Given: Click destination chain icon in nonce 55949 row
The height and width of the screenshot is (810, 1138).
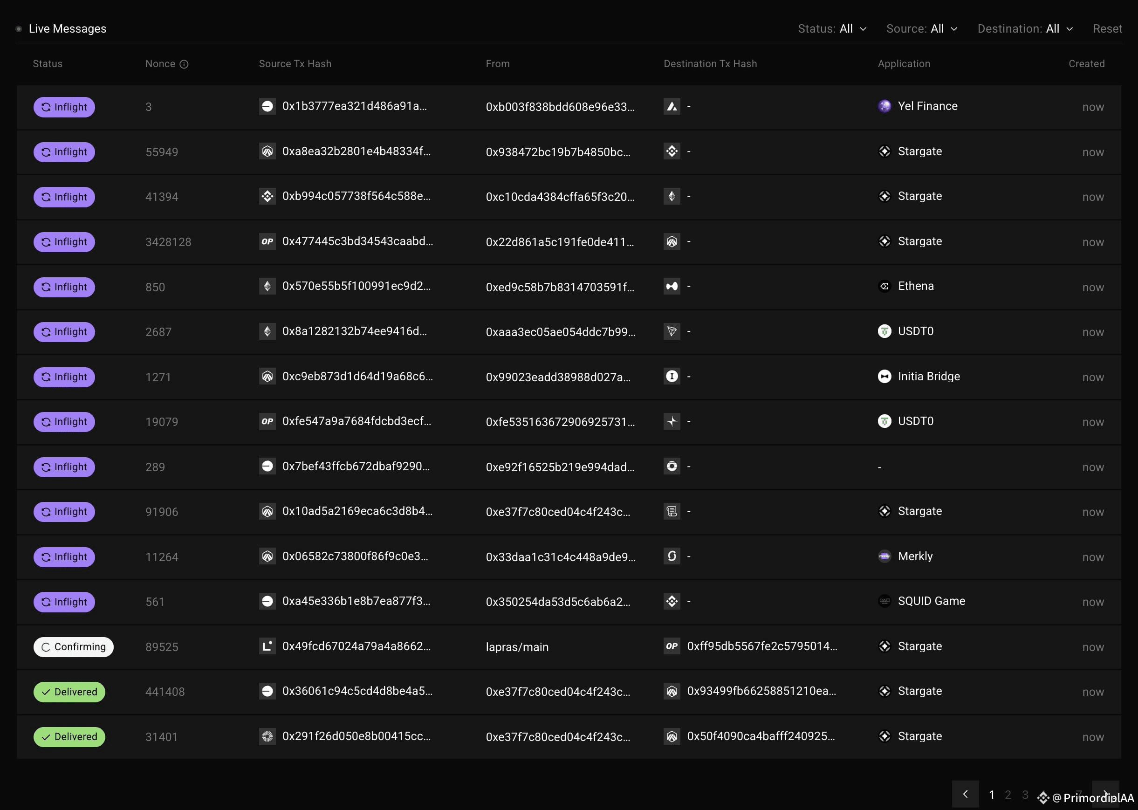Looking at the screenshot, I should (672, 151).
